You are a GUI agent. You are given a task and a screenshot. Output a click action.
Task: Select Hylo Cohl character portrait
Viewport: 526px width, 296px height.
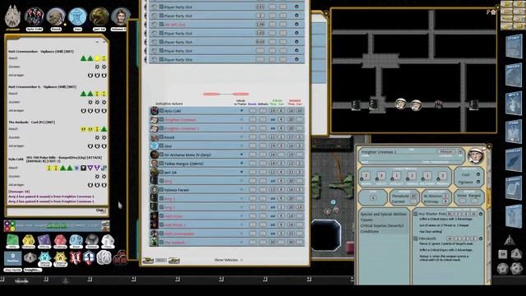coord(35,16)
